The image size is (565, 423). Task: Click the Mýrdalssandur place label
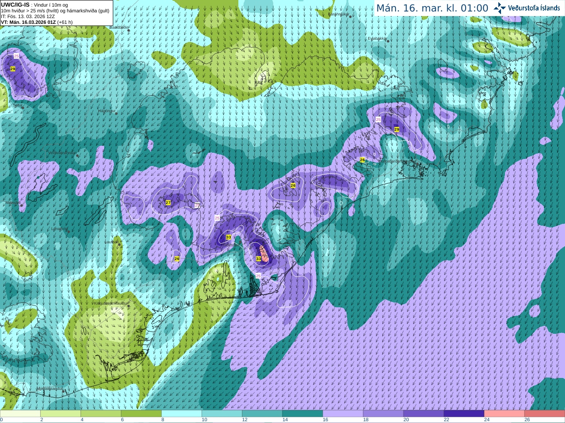click(49, 389)
